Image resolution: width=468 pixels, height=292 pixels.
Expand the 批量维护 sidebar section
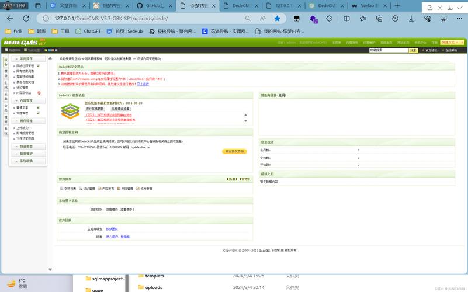[x=29, y=154]
